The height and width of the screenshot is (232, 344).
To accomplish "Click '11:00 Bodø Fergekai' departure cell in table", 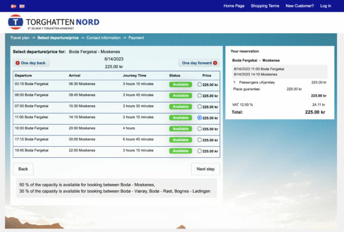I will click(32, 117).
